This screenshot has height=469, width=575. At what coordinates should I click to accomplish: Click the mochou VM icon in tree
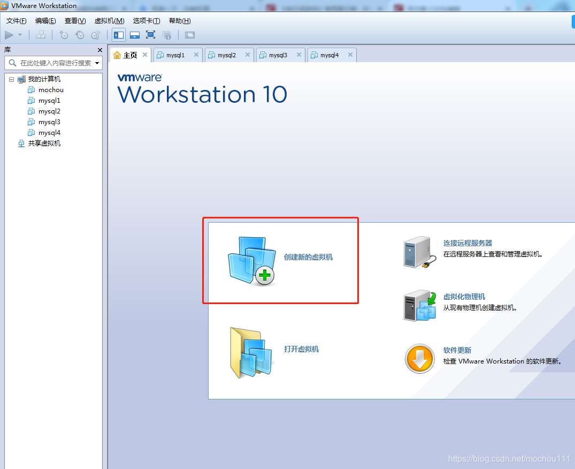(x=32, y=90)
